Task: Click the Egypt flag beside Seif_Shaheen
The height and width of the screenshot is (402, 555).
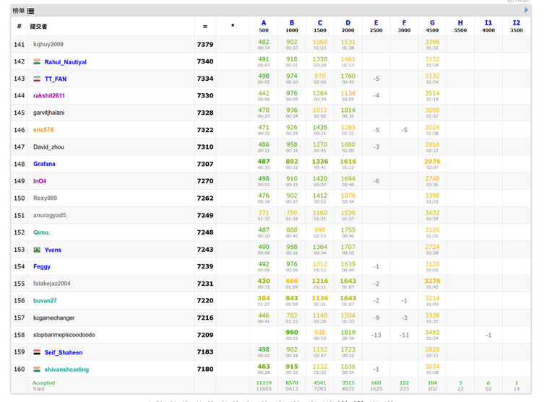Action: [x=37, y=353]
